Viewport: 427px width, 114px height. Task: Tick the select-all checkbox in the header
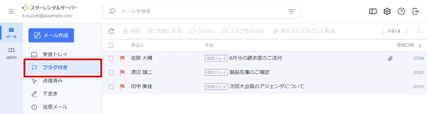click(111, 45)
